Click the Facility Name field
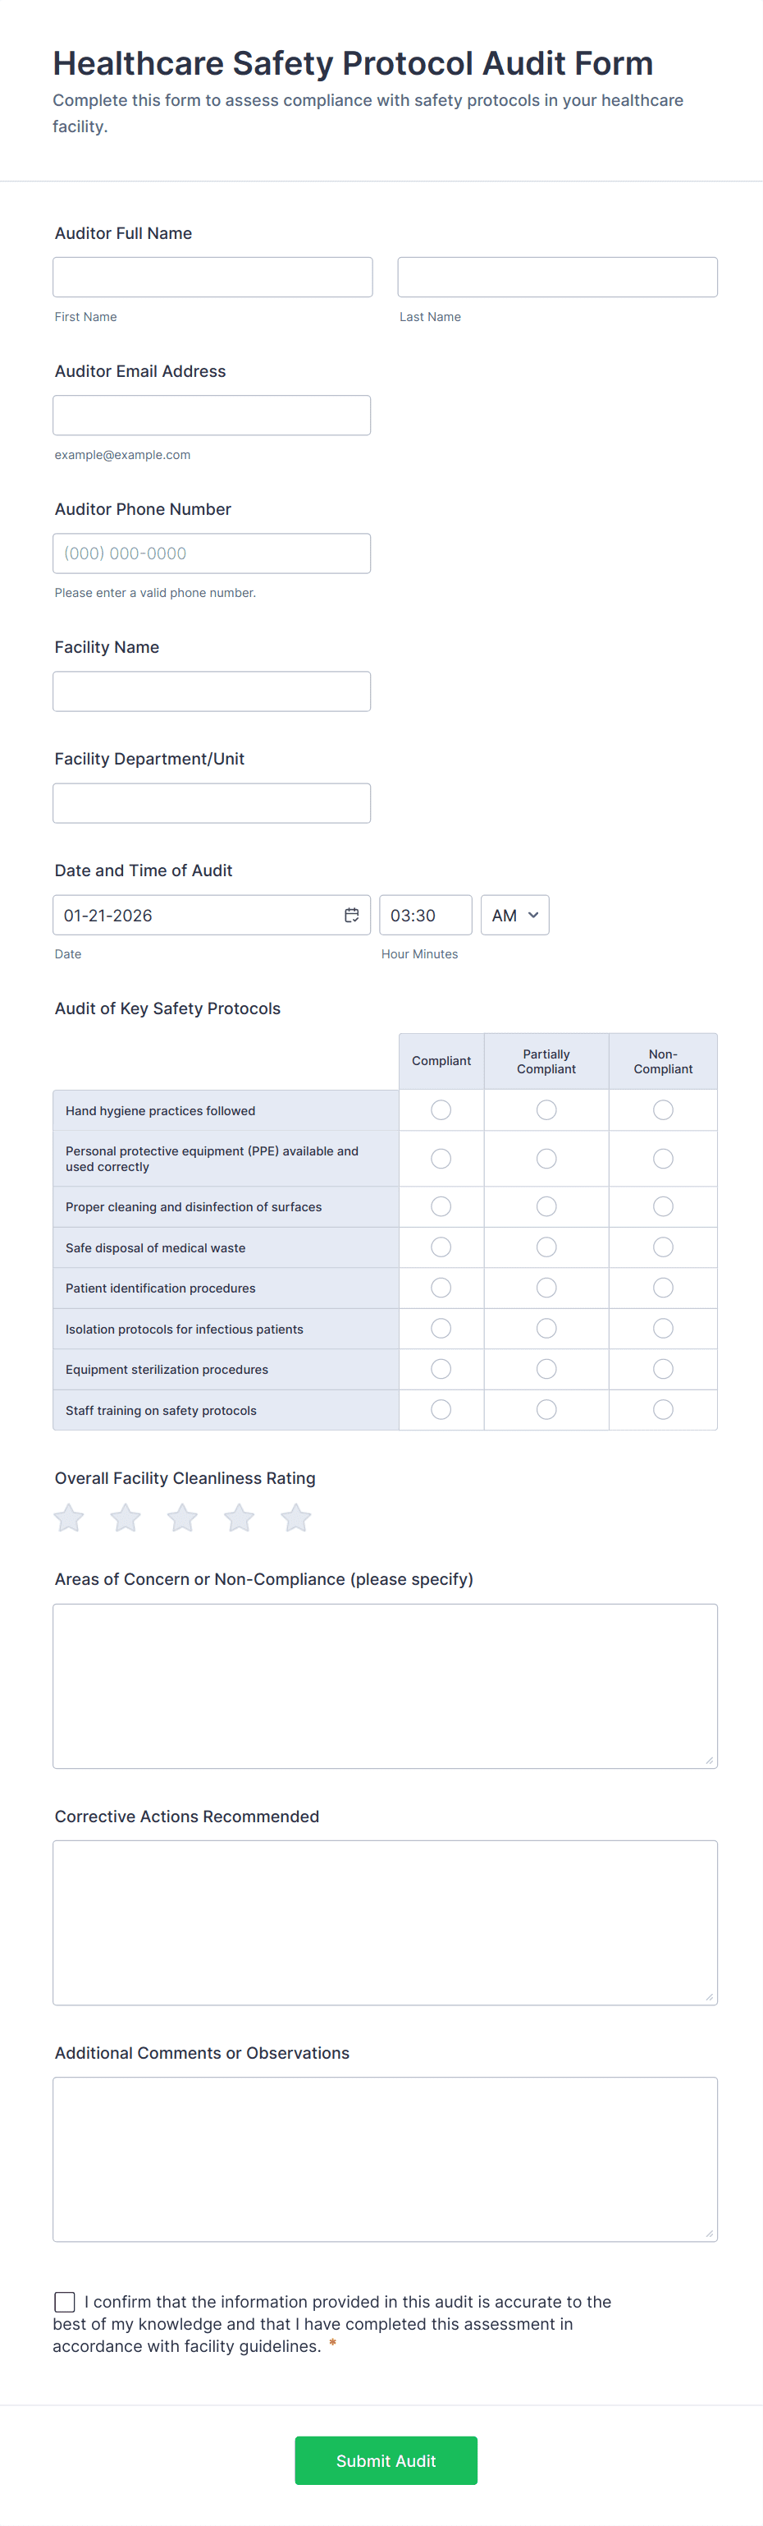763x2526 pixels. click(212, 691)
